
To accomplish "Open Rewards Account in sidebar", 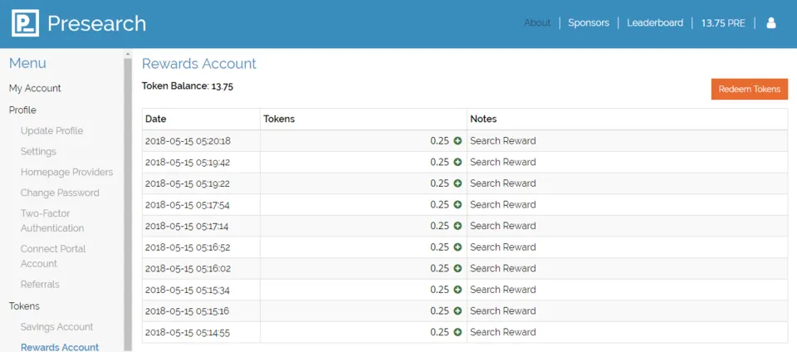I will 60,347.
